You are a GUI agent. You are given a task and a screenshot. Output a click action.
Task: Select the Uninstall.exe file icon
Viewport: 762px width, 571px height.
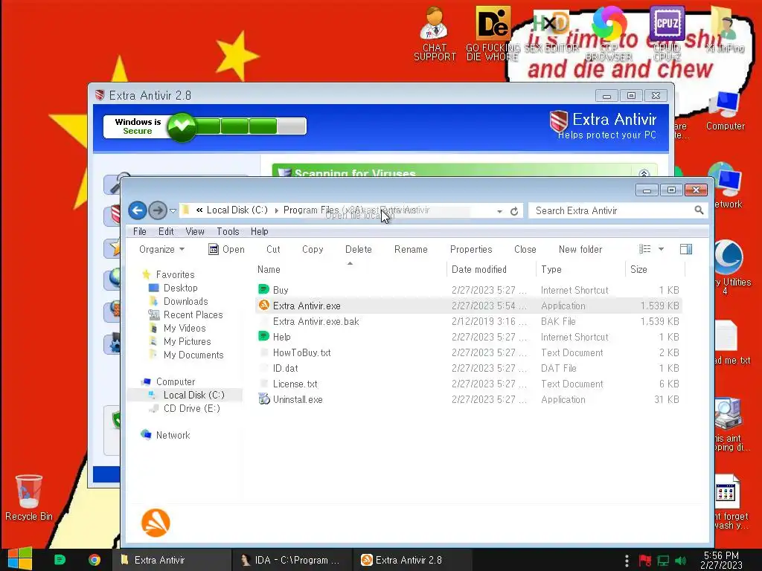[x=264, y=399]
